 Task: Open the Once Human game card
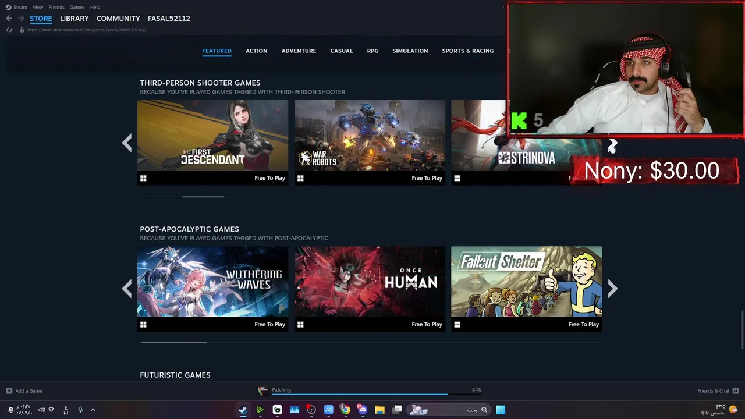(370, 289)
